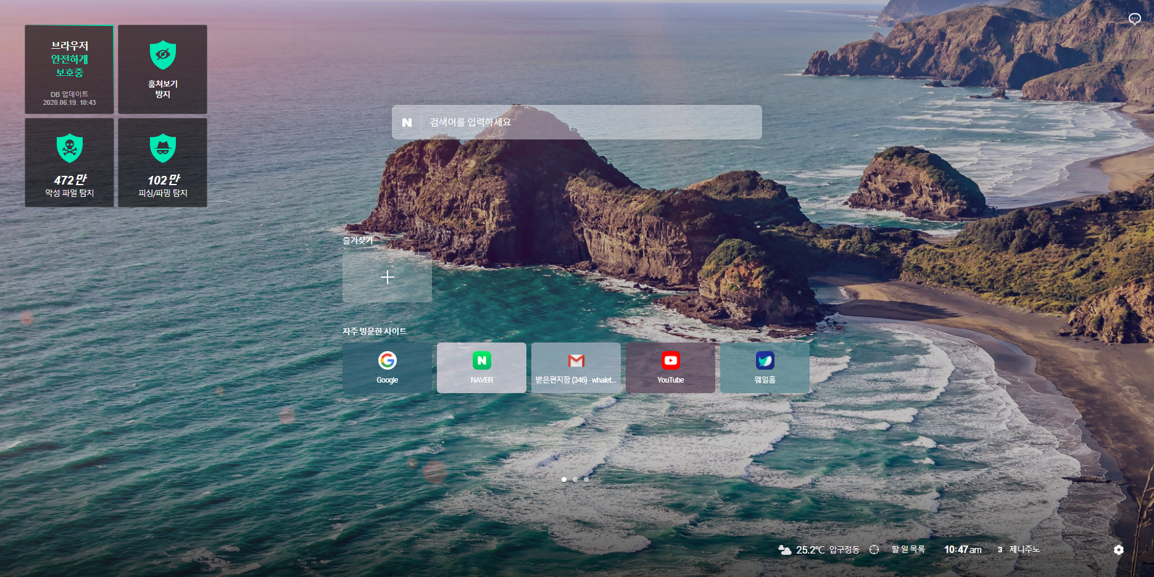
Task: Open the weather widget showing 25.2°C
Action: click(x=818, y=549)
